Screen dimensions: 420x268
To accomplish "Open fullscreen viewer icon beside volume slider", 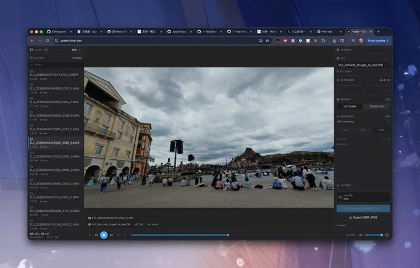I will point(387,235).
